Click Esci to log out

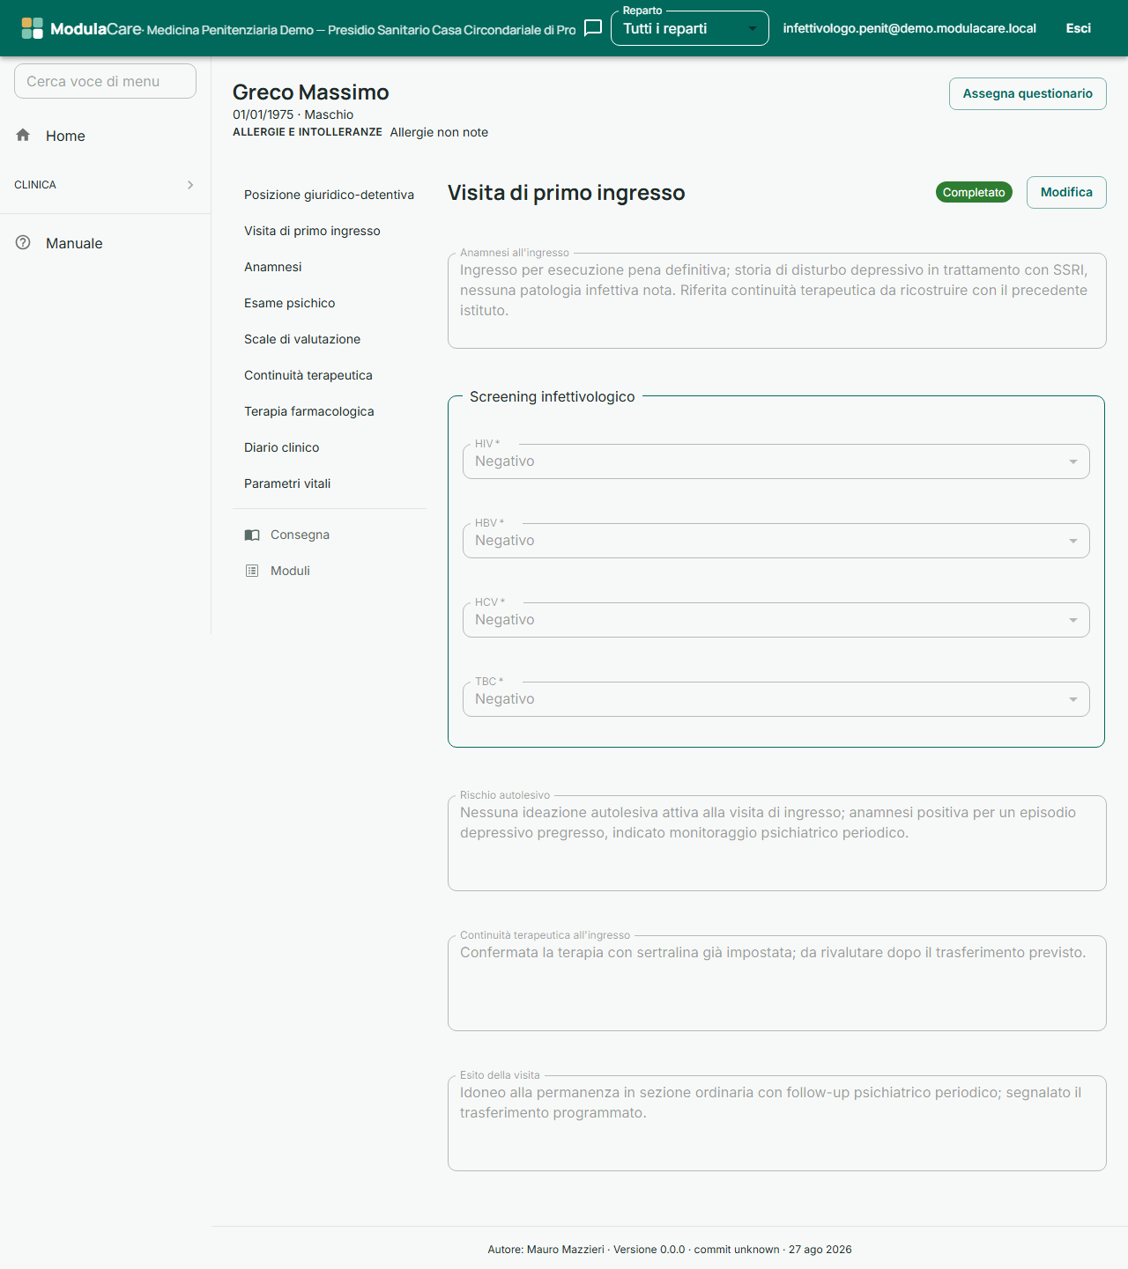point(1078,28)
